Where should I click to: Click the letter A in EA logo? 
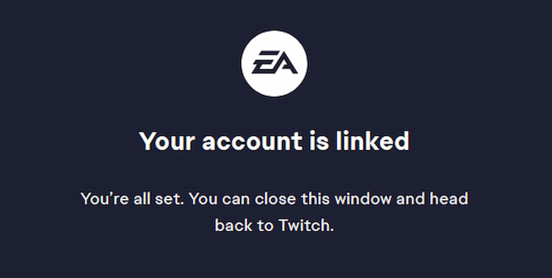[285, 64]
